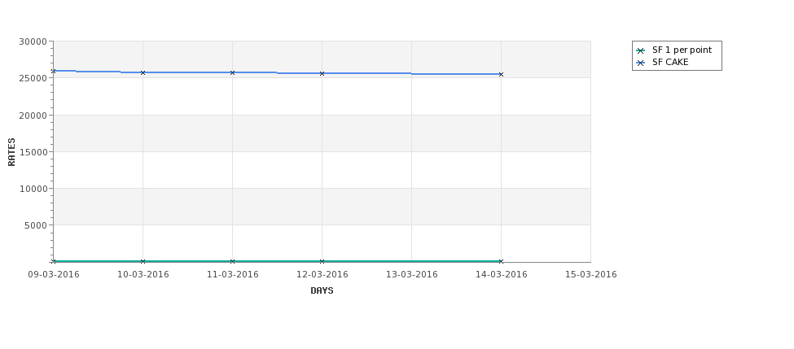This screenshot has height=349, width=794.
Task: Click the 15-03-2016 date axis label
Action: click(x=591, y=275)
